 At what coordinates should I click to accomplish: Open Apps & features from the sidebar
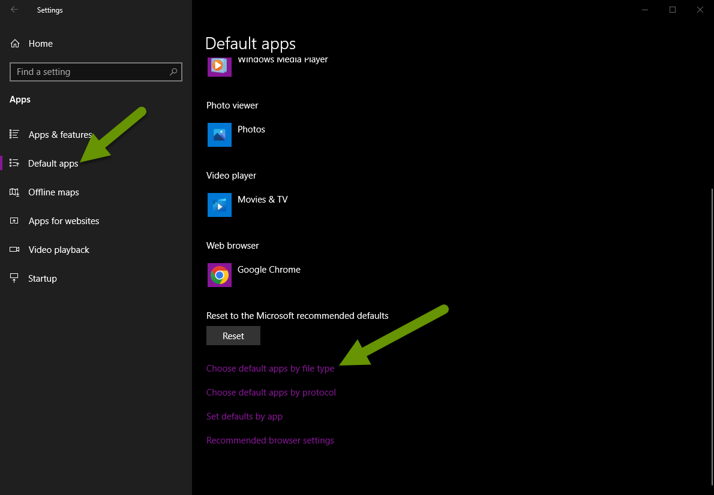(x=59, y=134)
